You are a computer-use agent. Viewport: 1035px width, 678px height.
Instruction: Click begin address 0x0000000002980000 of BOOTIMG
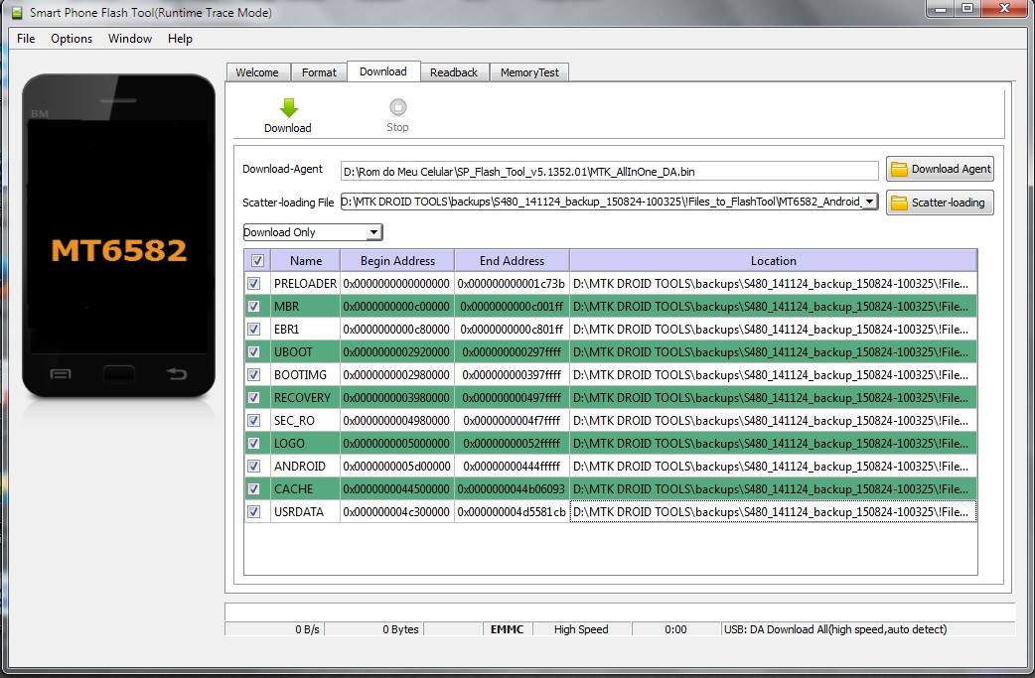click(x=396, y=374)
